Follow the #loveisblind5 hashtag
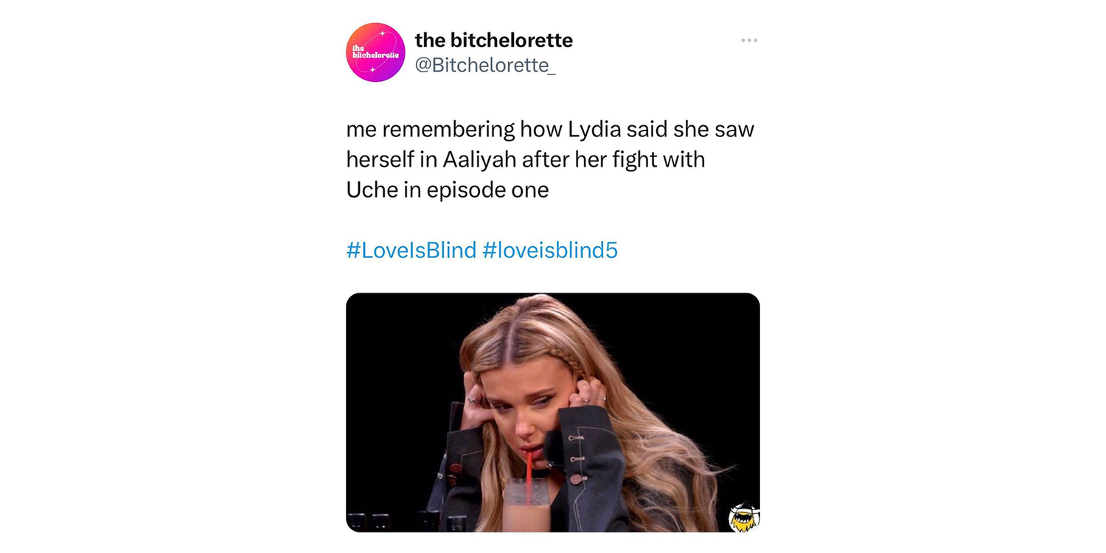1106x553 pixels. tap(550, 251)
